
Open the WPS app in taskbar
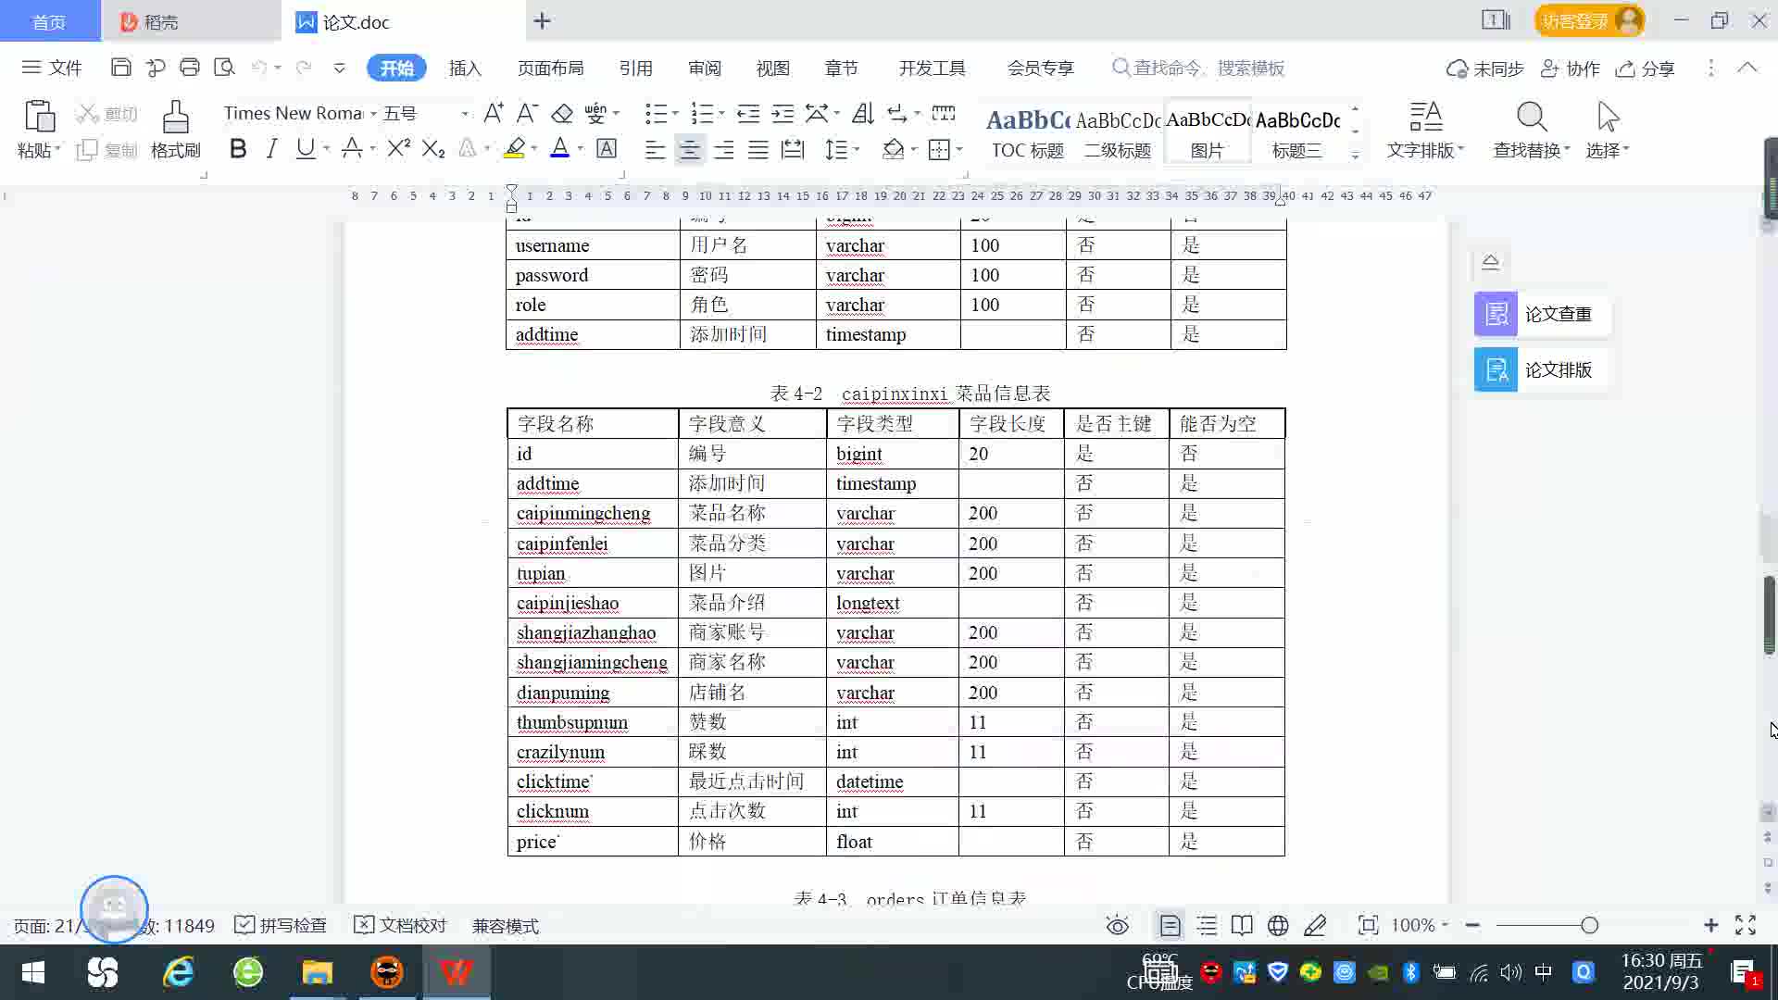click(x=457, y=972)
